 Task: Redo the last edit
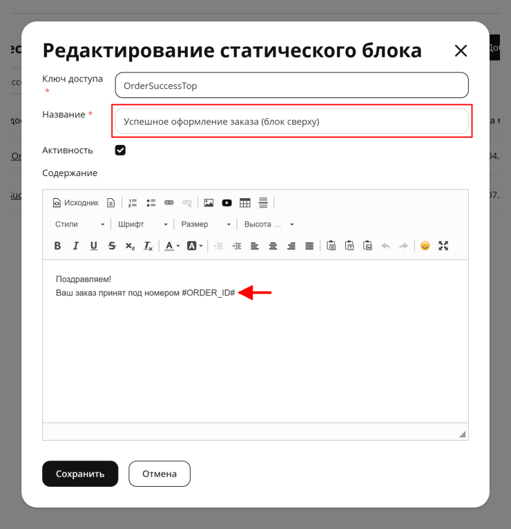coord(404,246)
